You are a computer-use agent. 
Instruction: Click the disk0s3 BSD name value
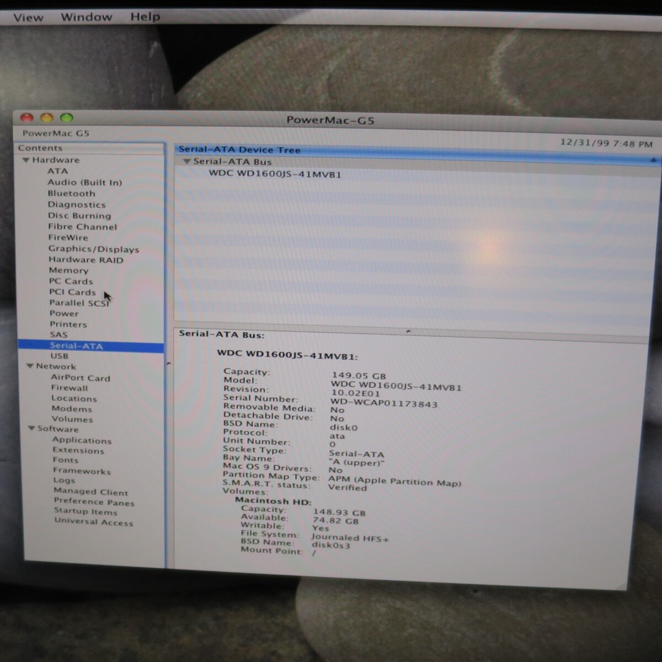pyautogui.click(x=330, y=545)
